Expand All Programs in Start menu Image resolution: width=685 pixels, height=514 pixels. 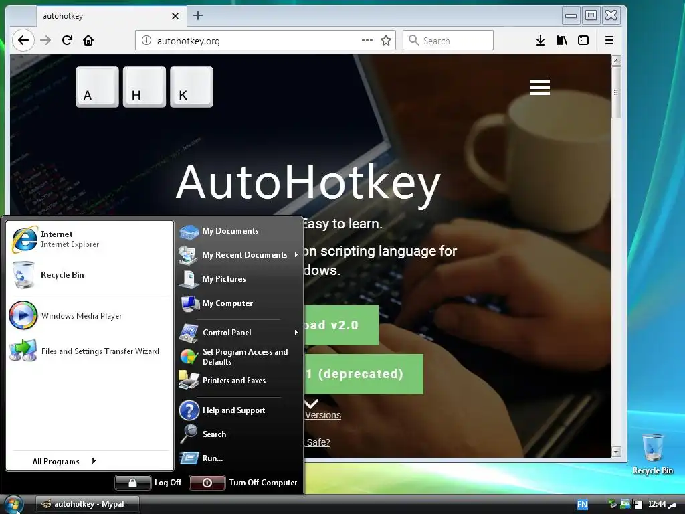point(64,462)
